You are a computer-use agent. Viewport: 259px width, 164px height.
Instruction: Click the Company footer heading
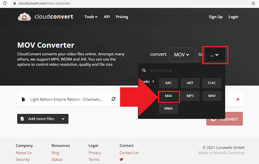click(x=24, y=146)
